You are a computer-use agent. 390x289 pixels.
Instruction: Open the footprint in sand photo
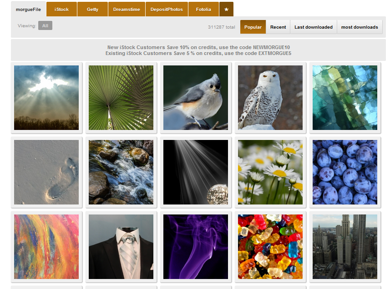[x=46, y=172]
